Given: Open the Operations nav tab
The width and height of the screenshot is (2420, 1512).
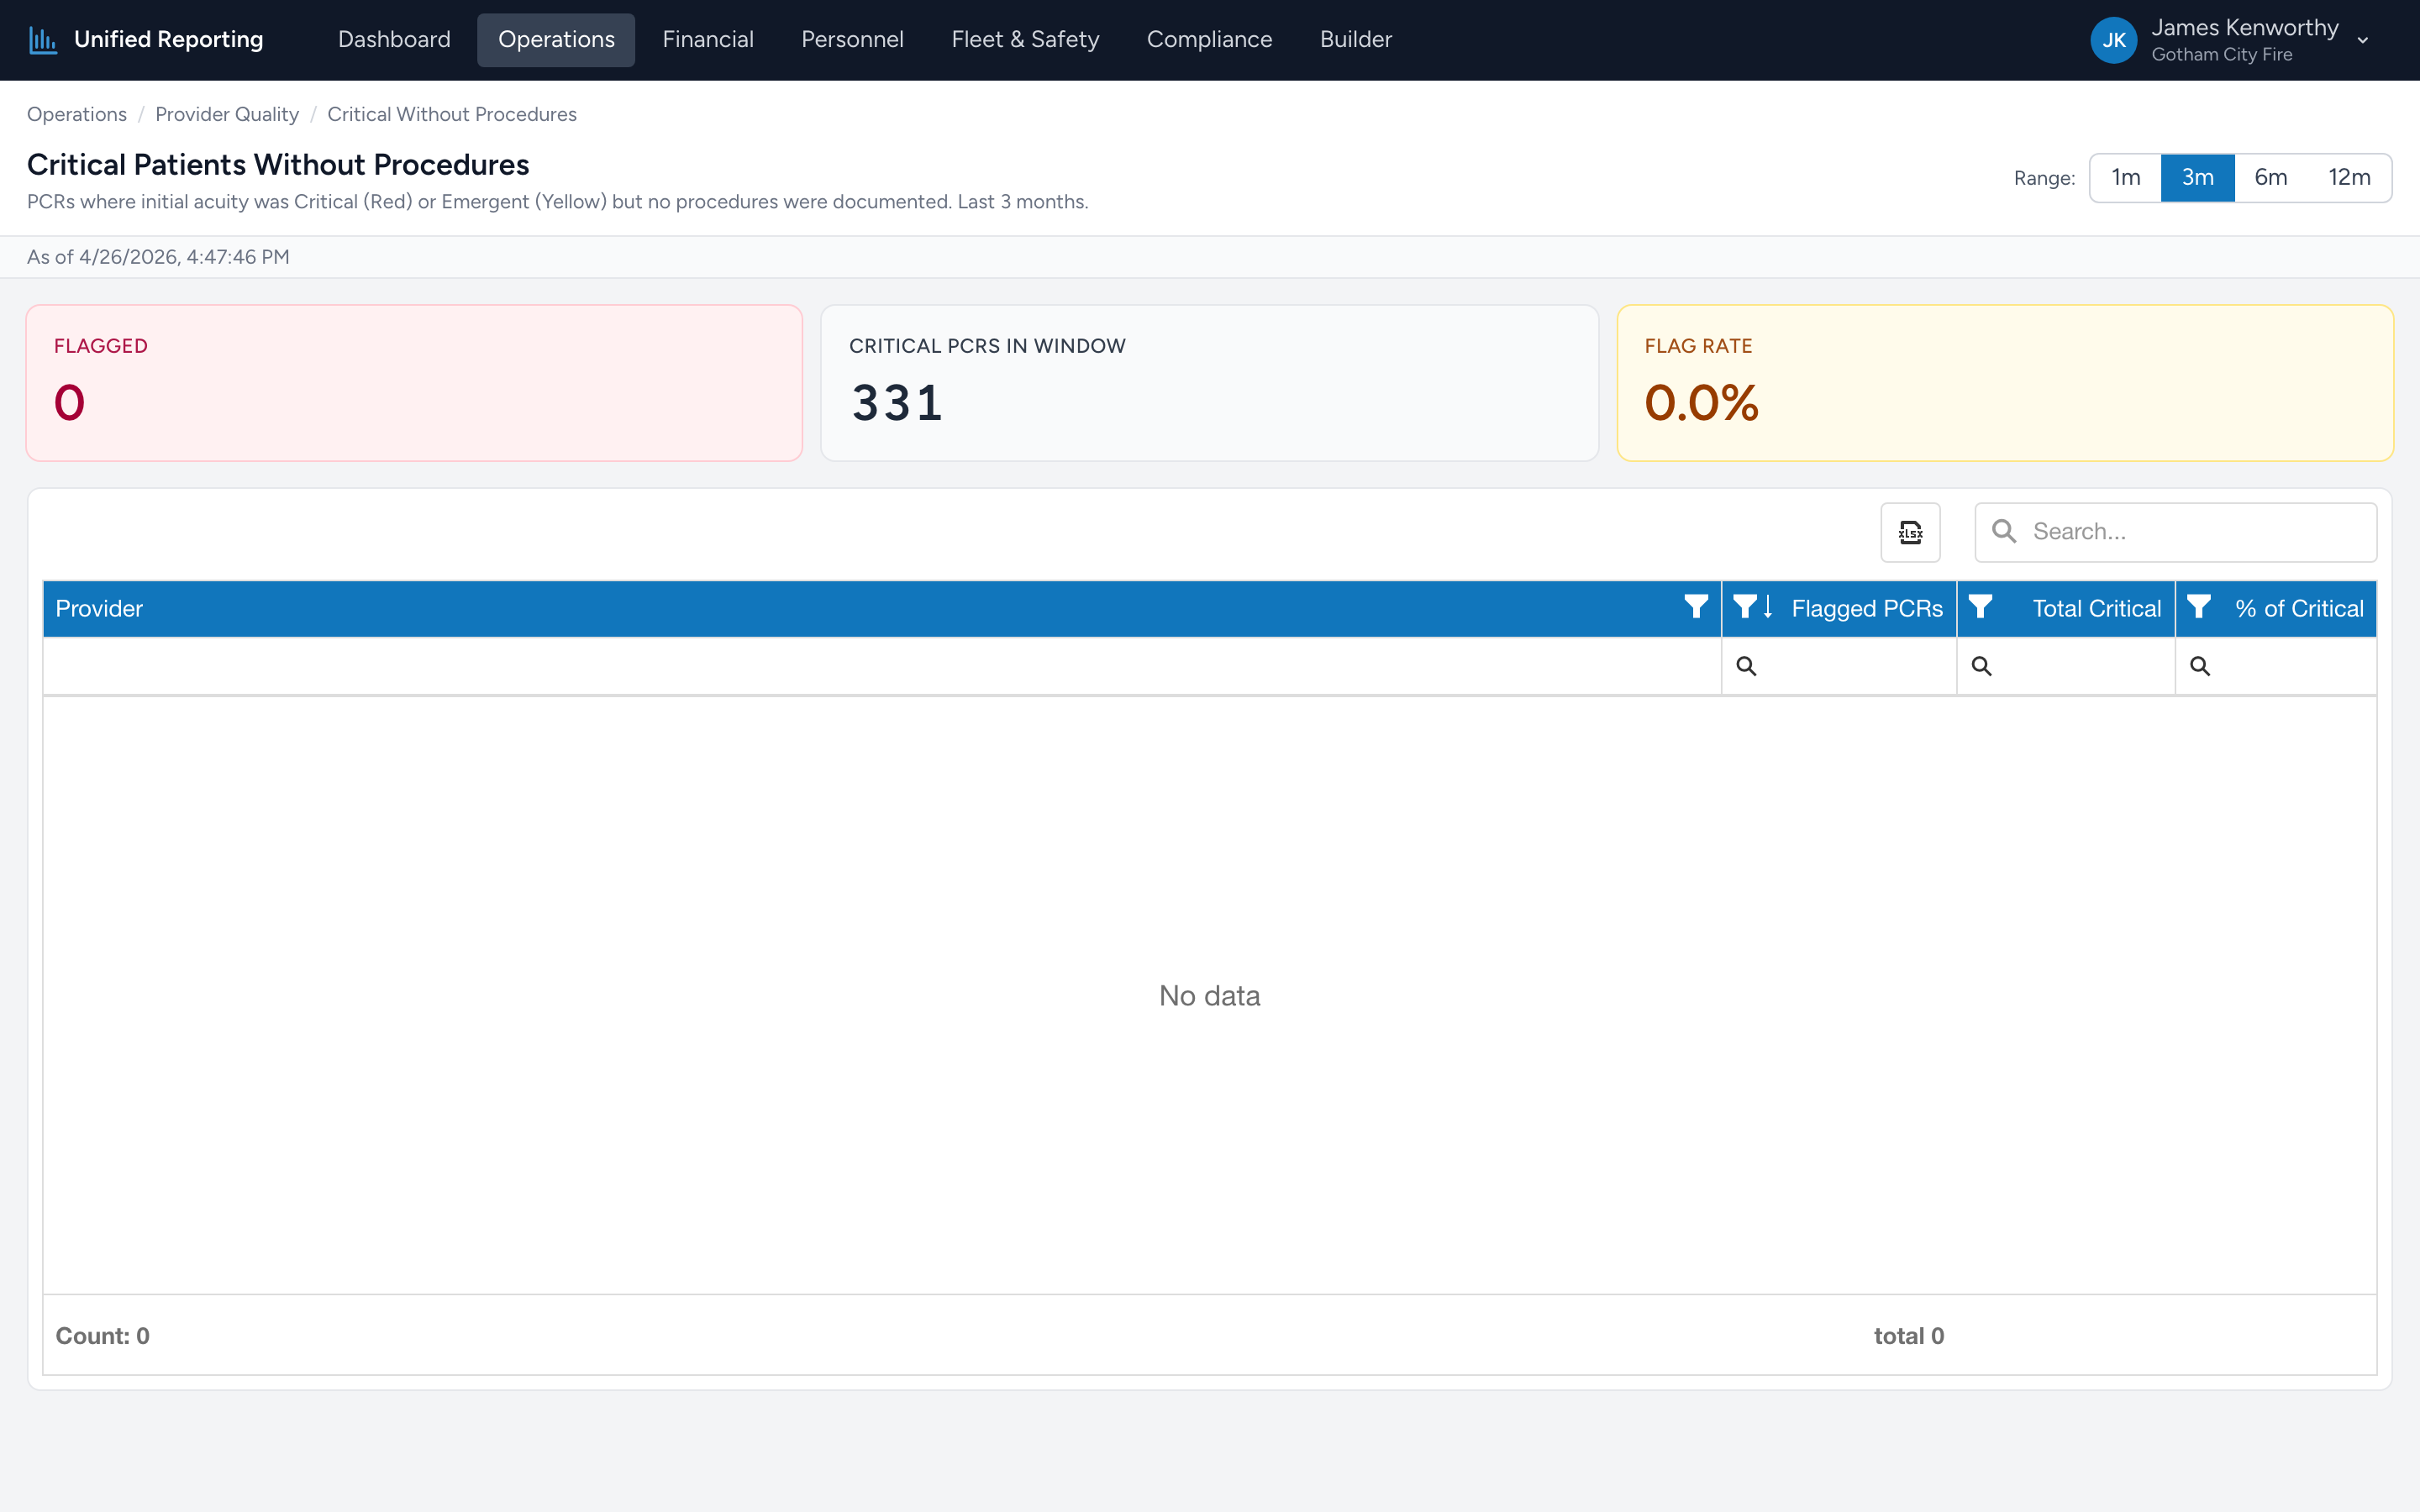Looking at the screenshot, I should pyautogui.click(x=556, y=40).
